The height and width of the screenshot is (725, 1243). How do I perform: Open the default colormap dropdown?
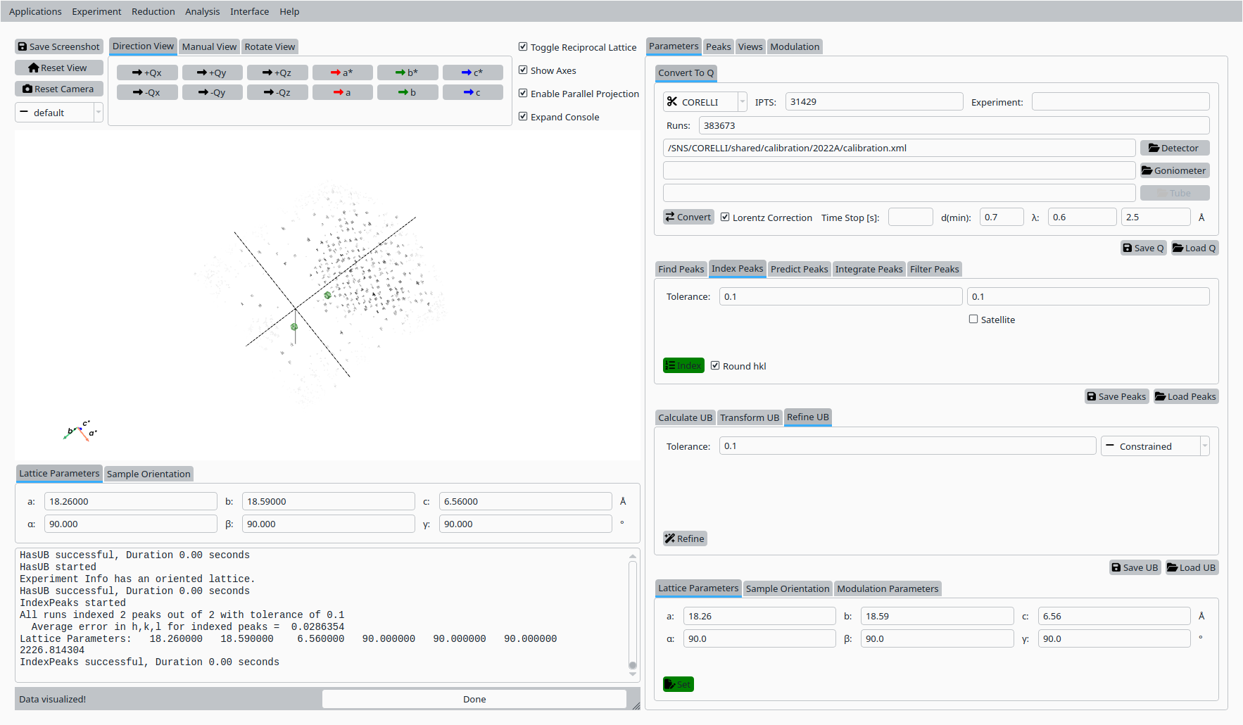point(59,113)
